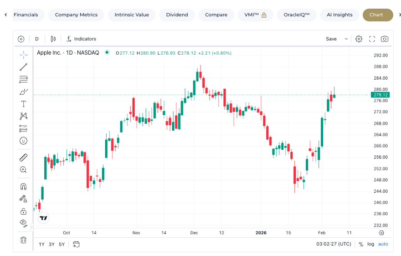The height and width of the screenshot is (256, 401).
Task: Pick the Ruler measure tool
Action: tap(23, 158)
